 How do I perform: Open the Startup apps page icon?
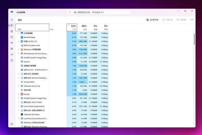[x=12, y=43]
